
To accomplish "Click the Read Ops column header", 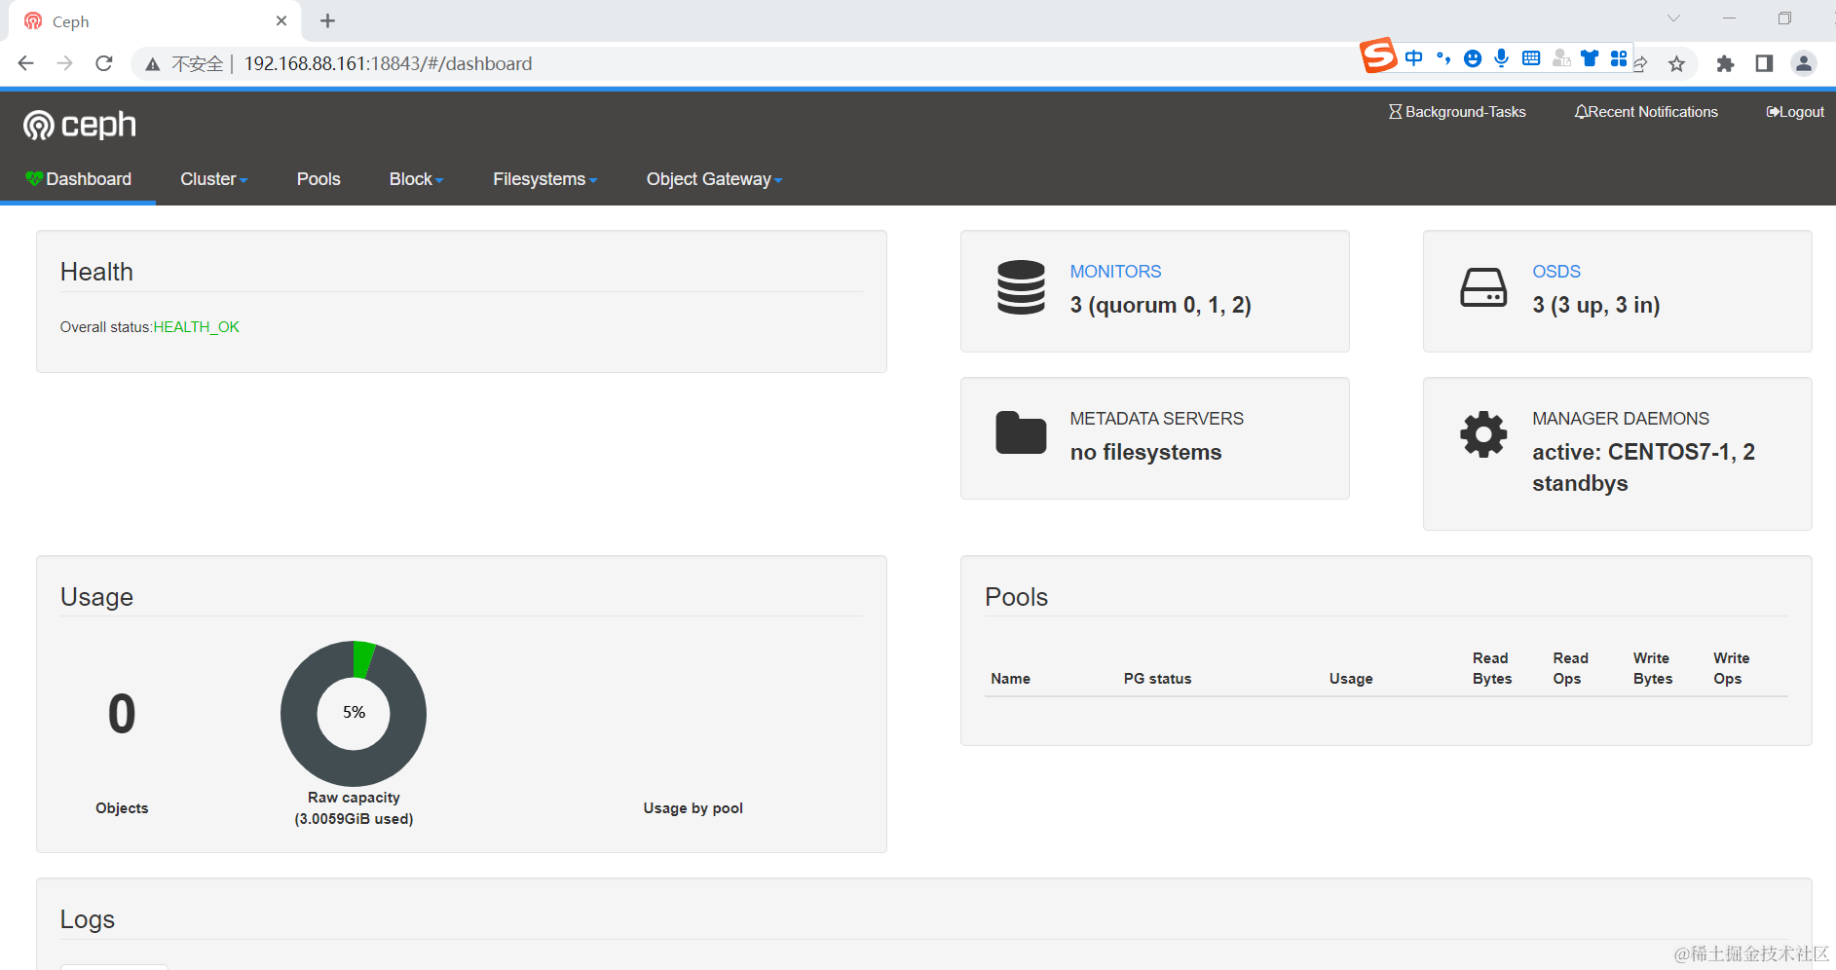I will point(1570,668).
